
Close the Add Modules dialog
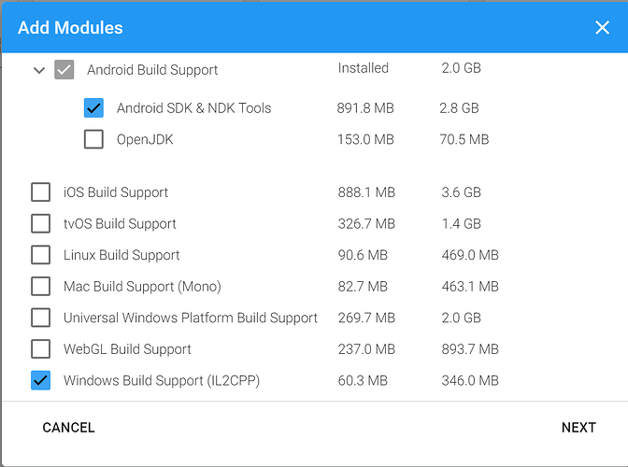[602, 28]
